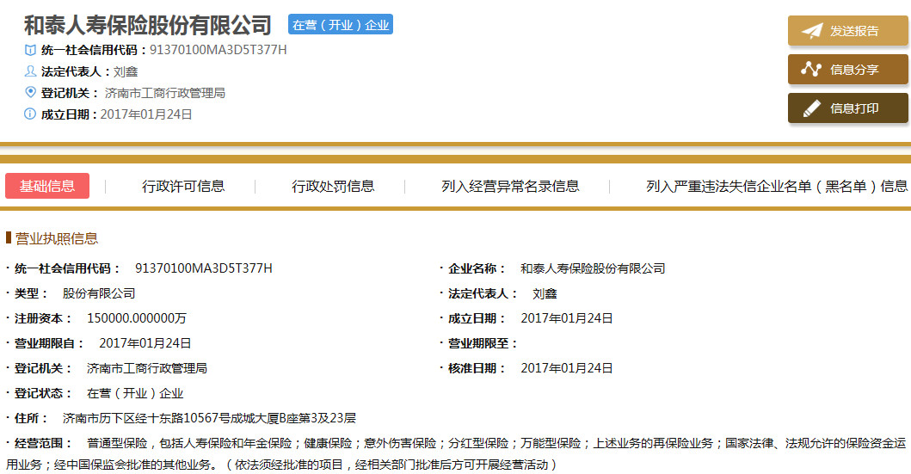Image resolution: width=911 pixels, height=474 pixels.
Task: Open the 列入严重违法失信企业名单（黑名单）信息 tab
Action: pyautogui.click(x=776, y=186)
